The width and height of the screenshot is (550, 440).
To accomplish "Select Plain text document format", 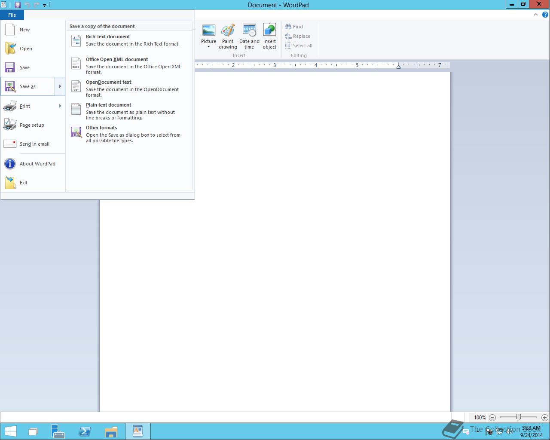I will click(x=129, y=111).
